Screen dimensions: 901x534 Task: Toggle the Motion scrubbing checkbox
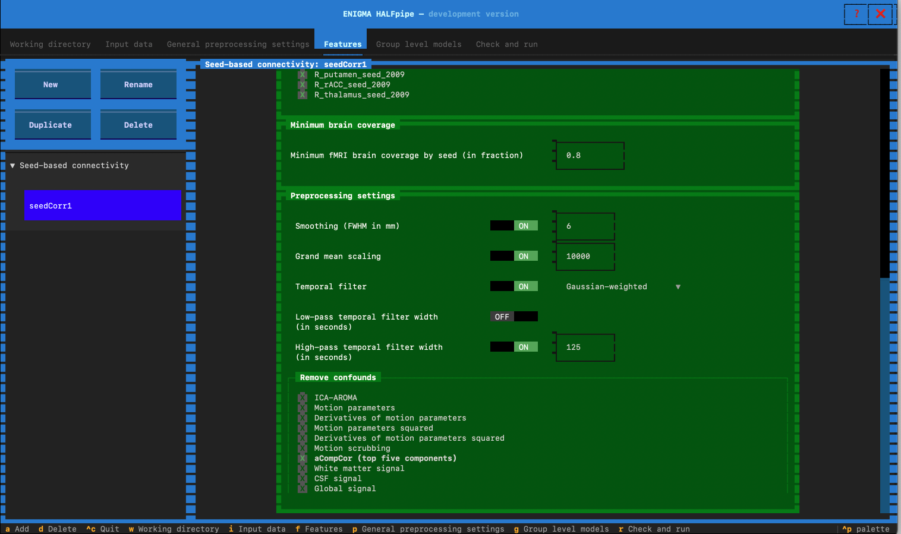[x=303, y=448]
